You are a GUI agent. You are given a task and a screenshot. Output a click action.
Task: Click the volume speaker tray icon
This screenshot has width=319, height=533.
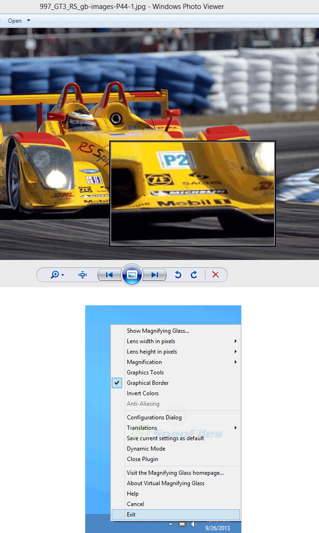coord(194,524)
